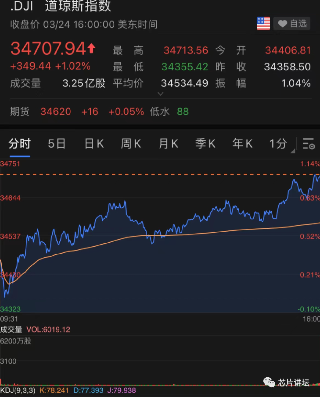This screenshot has height=397, width=320.
Task: Tap the 成交量 VOL:6019.12 indicator label
Action: click(x=35, y=330)
